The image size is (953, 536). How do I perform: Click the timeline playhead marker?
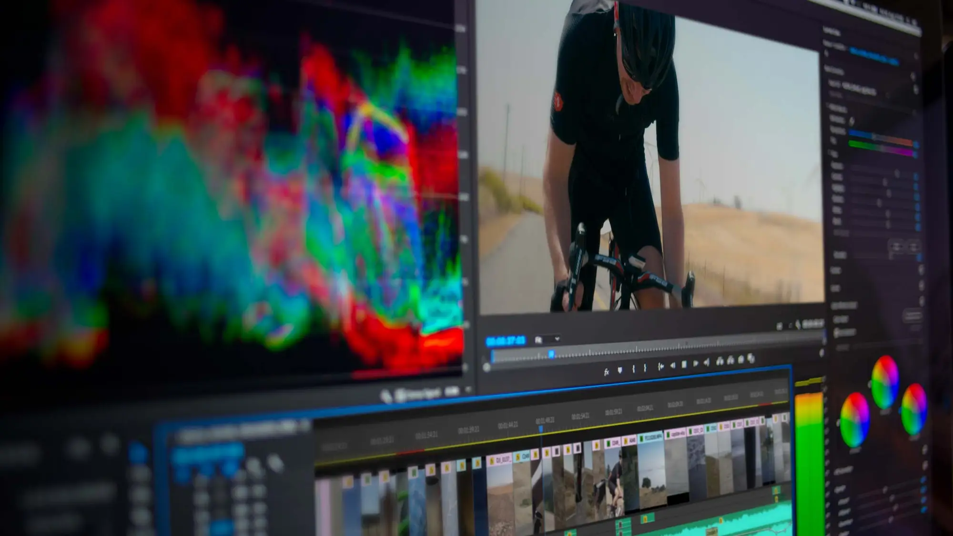pyautogui.click(x=541, y=429)
